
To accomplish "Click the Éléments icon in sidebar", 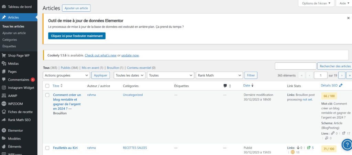I will (3, 146).
